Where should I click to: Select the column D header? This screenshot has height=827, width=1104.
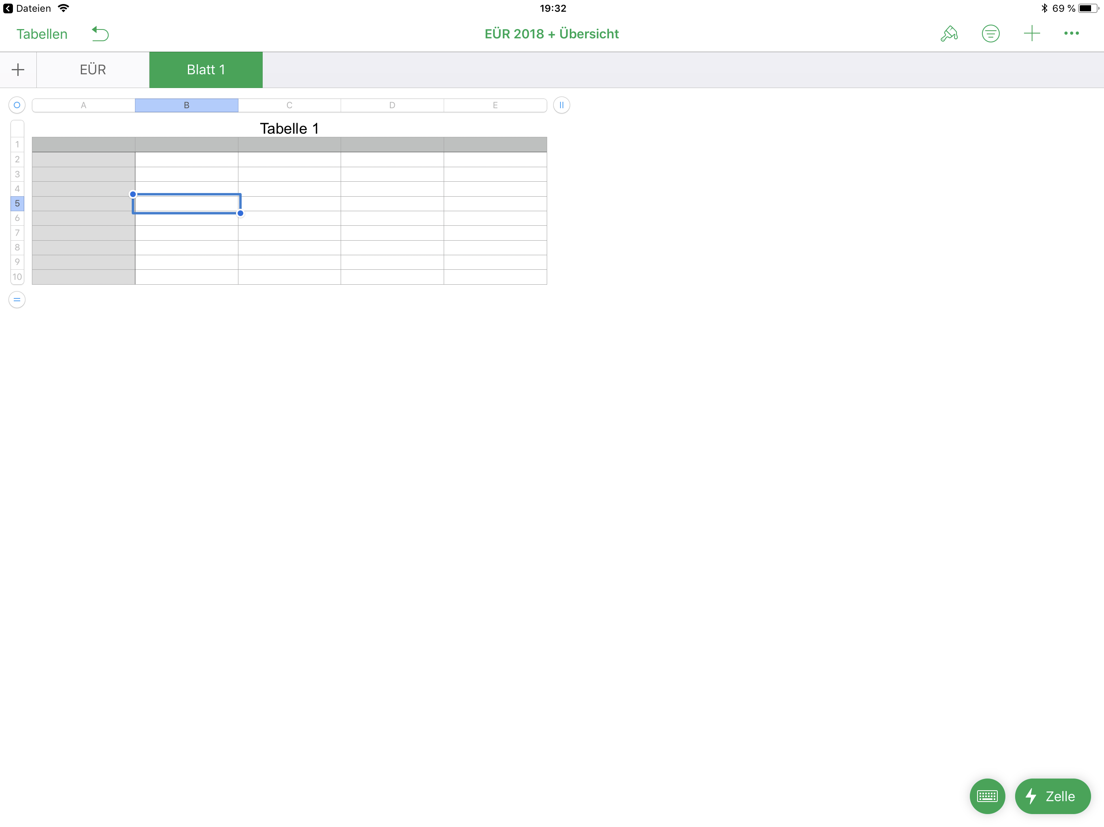pyautogui.click(x=392, y=105)
